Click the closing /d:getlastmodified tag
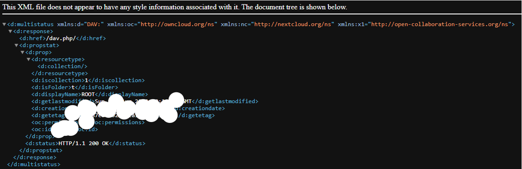 tap(225, 101)
